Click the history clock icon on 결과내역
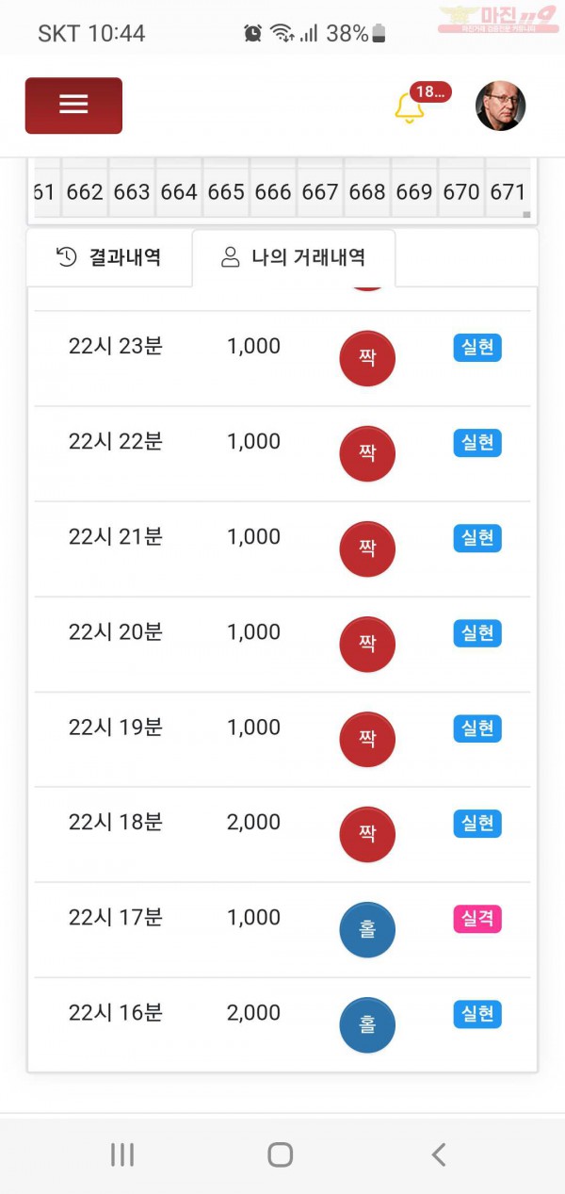This screenshot has height=1194, width=565. (x=67, y=257)
